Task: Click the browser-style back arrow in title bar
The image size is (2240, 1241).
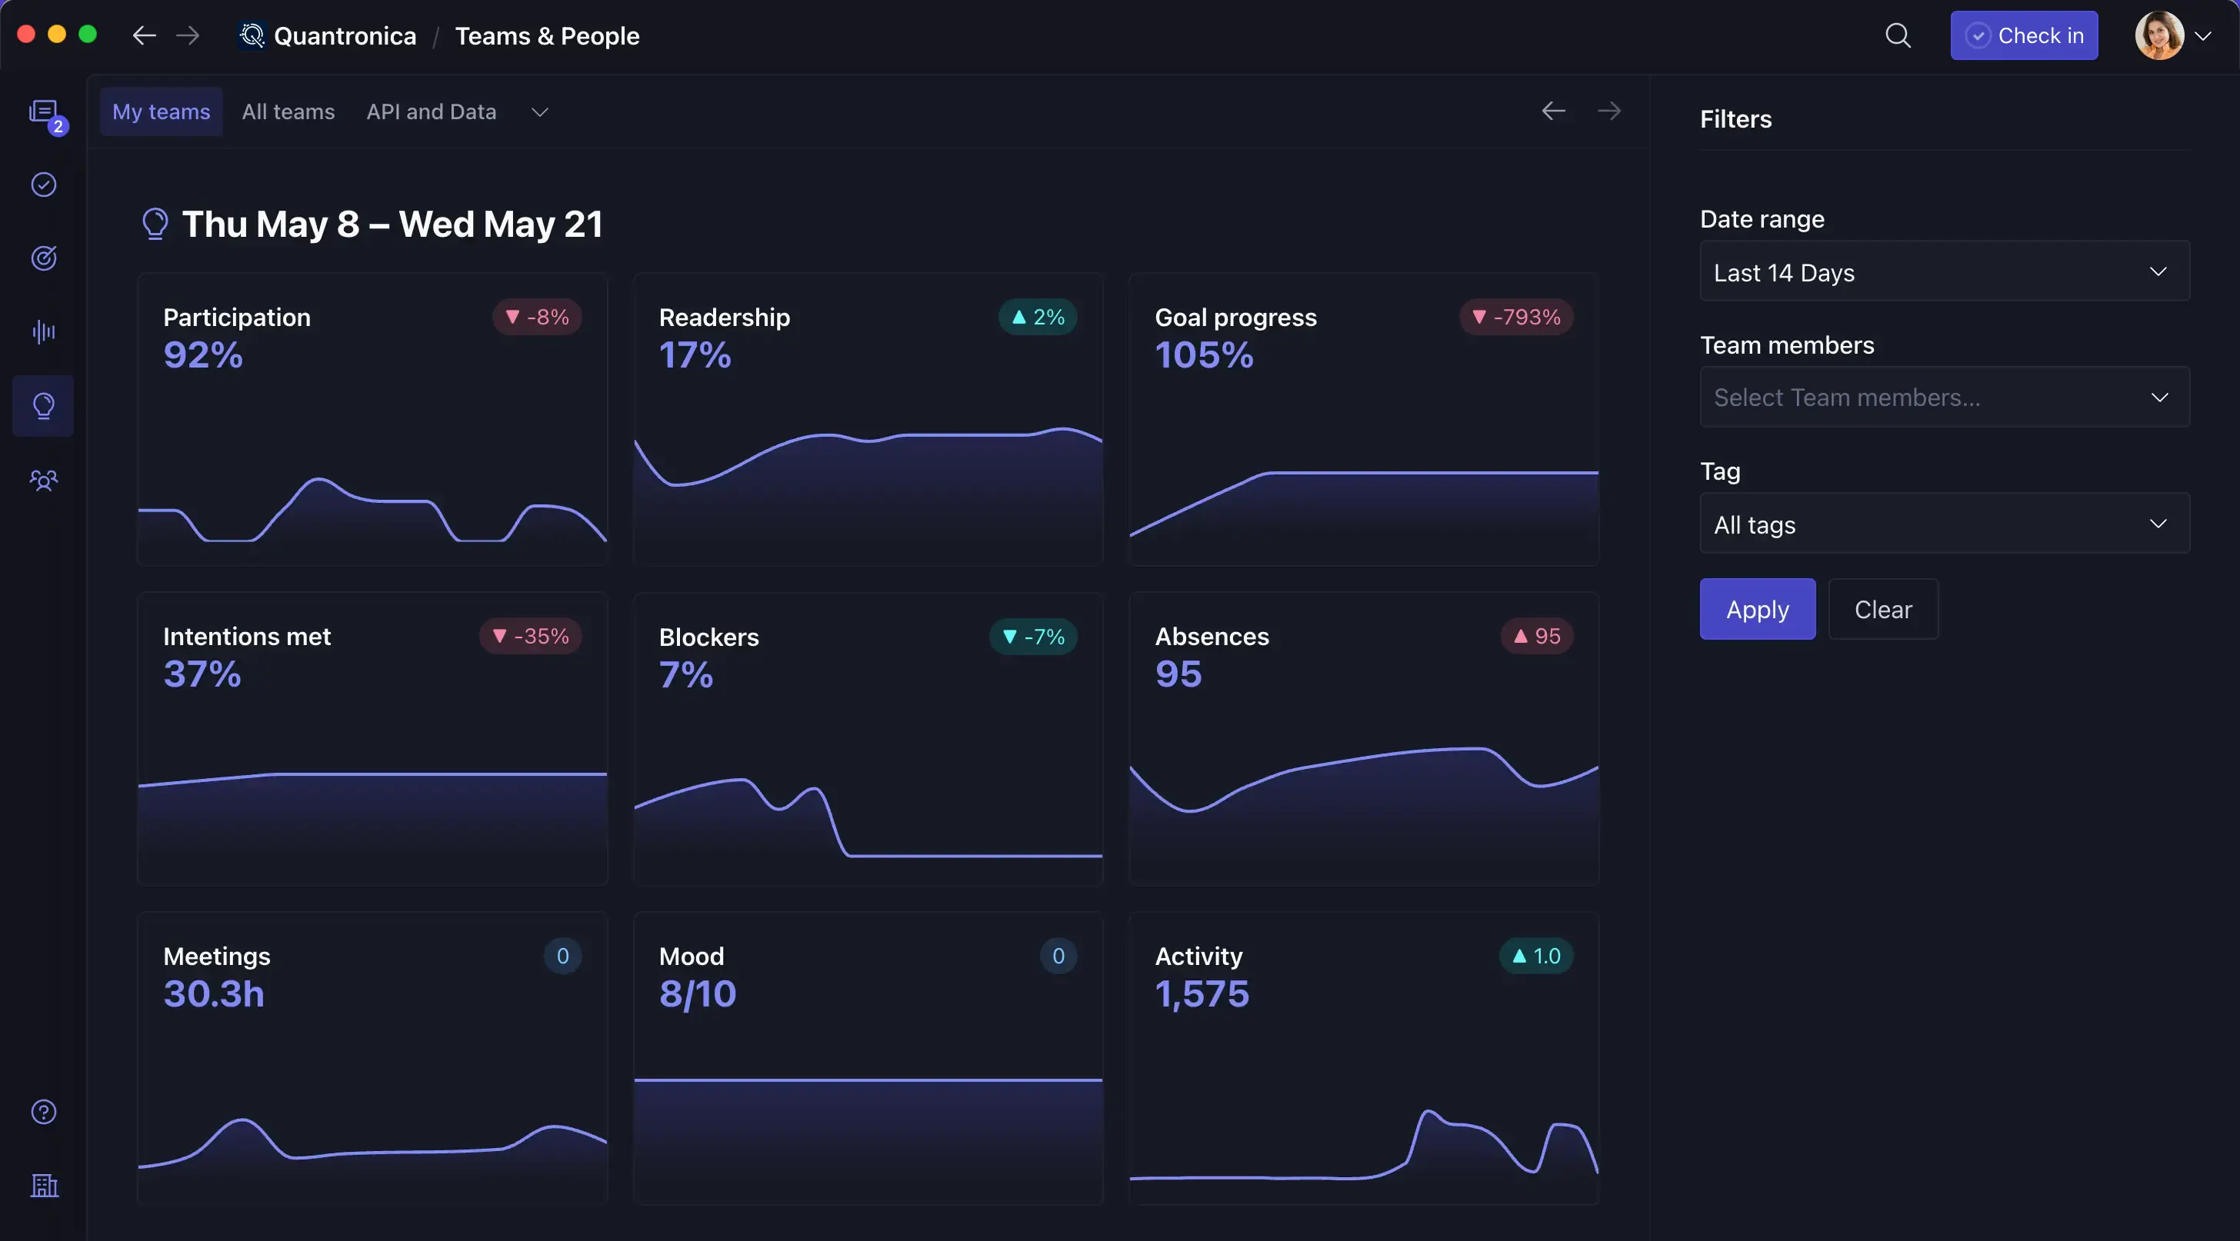Action: click(145, 35)
